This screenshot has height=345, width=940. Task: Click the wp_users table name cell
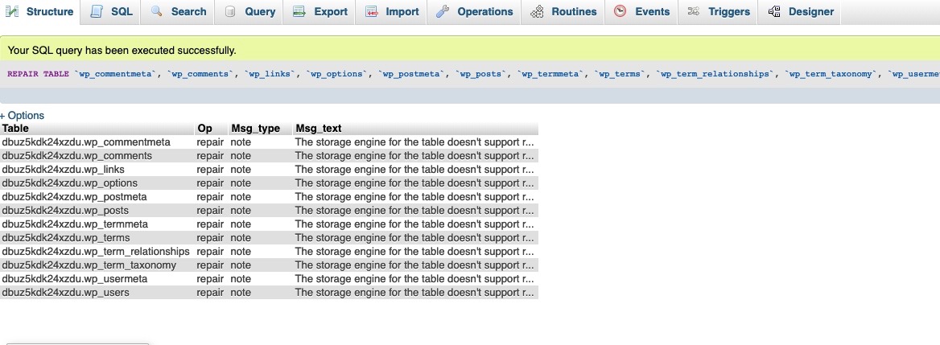65,292
